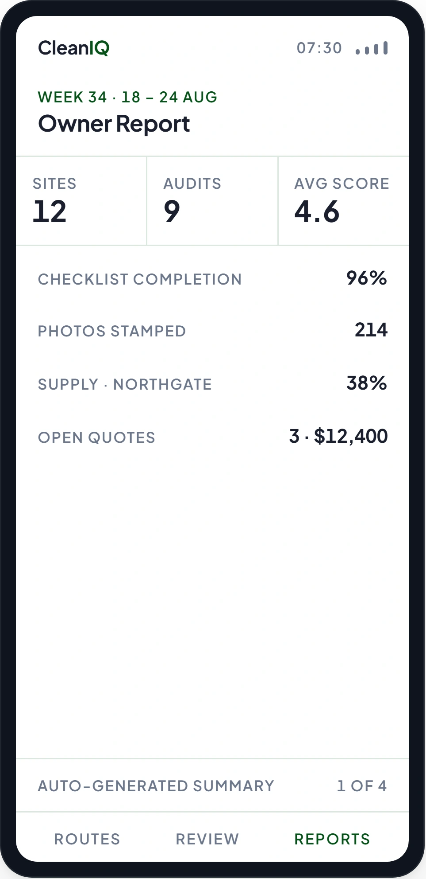Click the Week 34 date range label
Viewport: 426px width, 879px height.
point(127,97)
